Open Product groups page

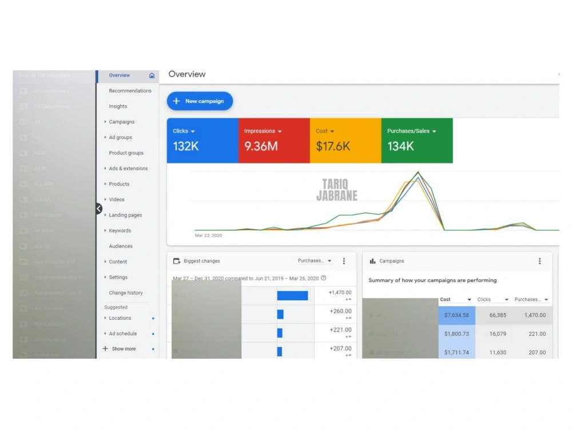click(x=126, y=153)
